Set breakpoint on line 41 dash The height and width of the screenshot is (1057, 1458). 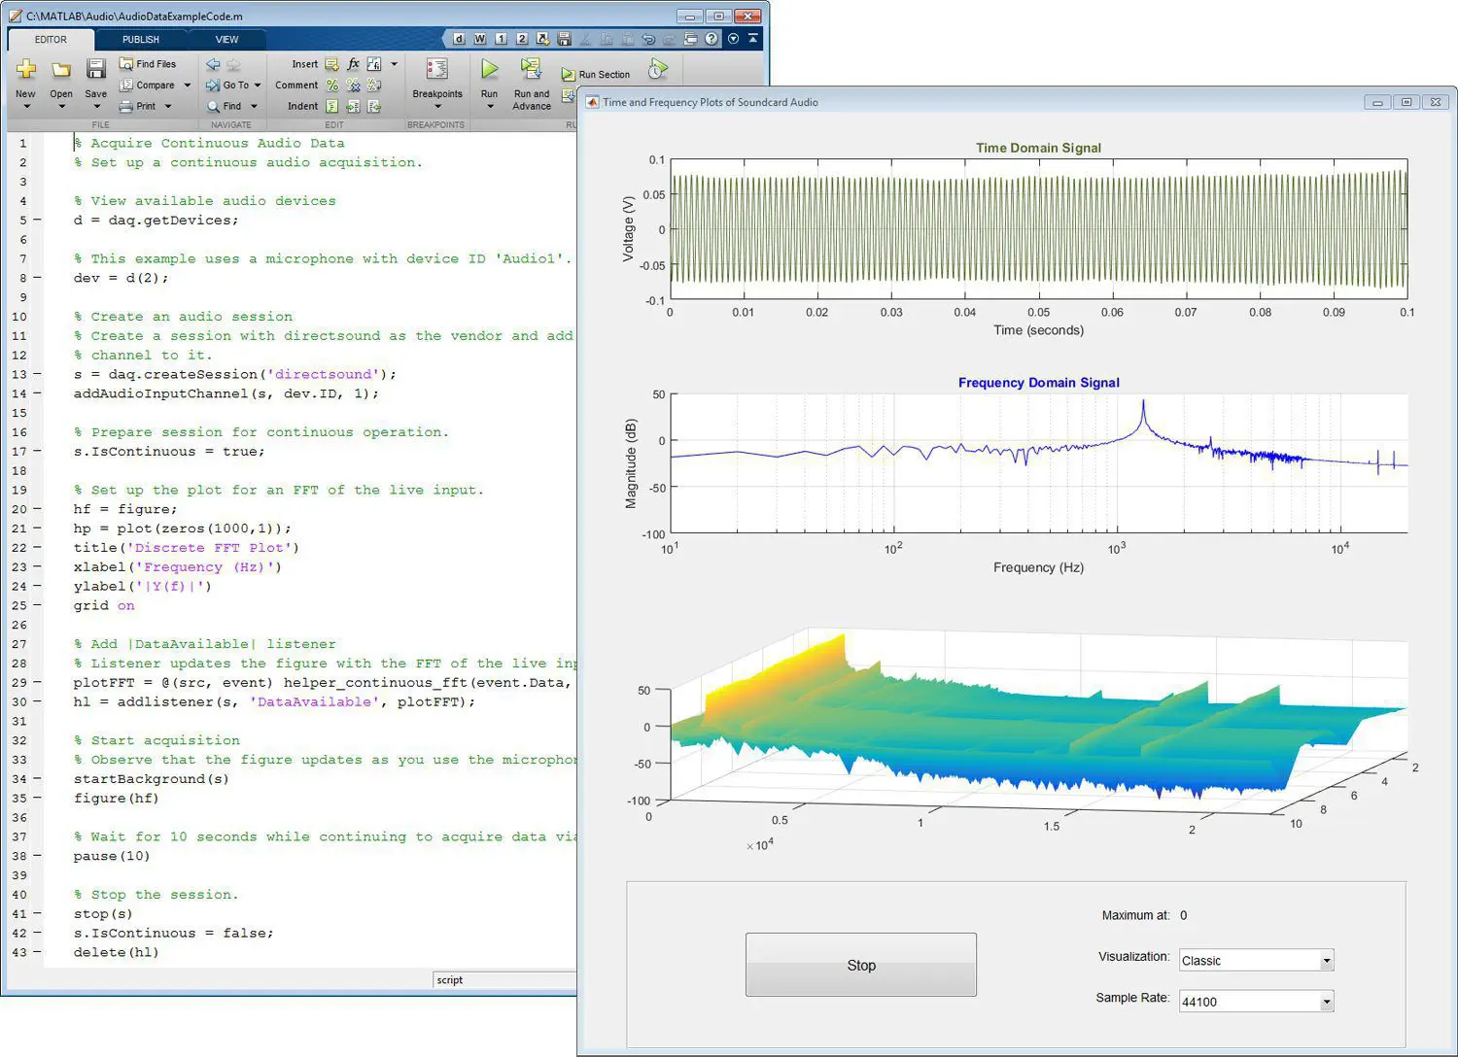[x=38, y=914]
